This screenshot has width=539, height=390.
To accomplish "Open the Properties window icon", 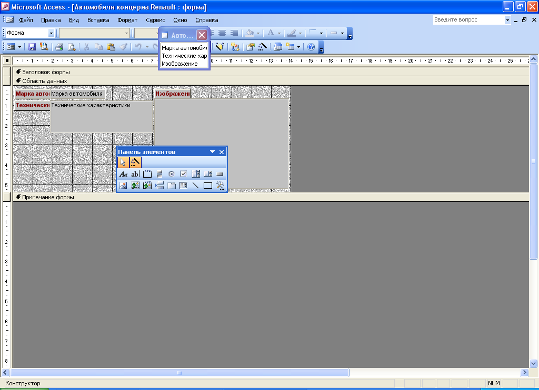I will 250,47.
